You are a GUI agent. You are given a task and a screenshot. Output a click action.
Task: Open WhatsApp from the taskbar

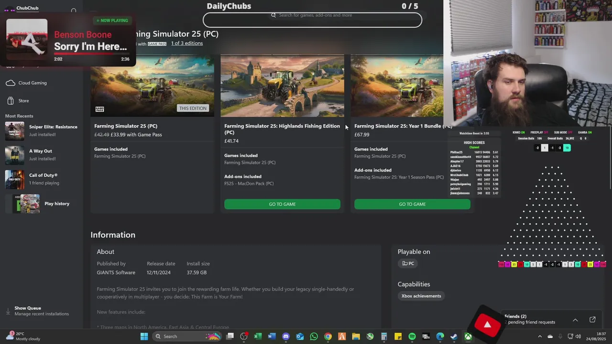[x=314, y=336]
